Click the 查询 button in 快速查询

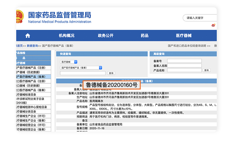[111, 73]
